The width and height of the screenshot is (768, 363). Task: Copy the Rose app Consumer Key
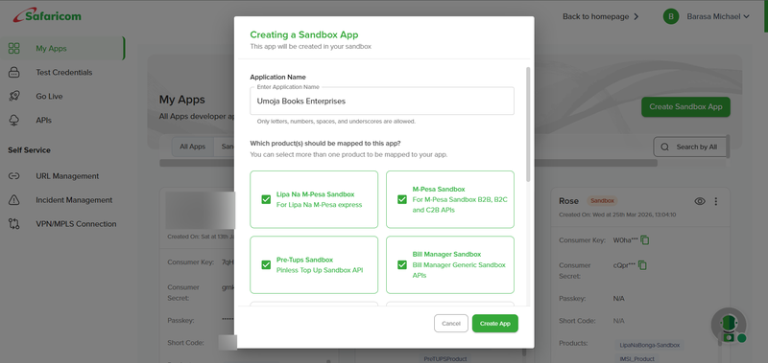click(x=644, y=239)
